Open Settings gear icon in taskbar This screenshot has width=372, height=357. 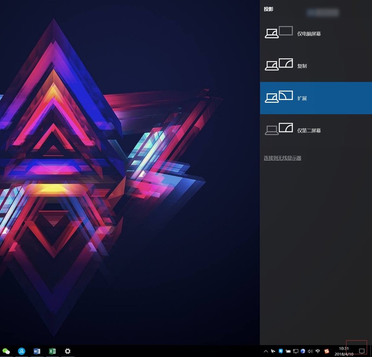[x=67, y=351]
